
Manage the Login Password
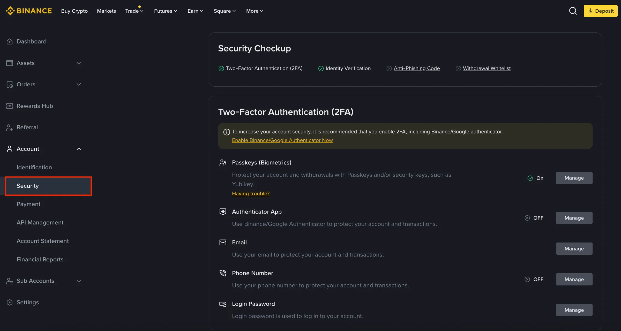point(574,310)
